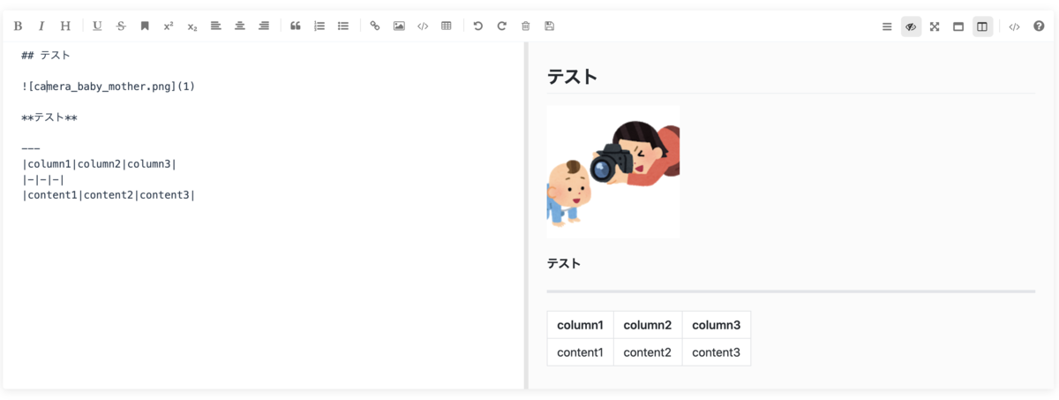1059x400 pixels.
Task: Insert an unordered bullet list
Action: (x=343, y=26)
